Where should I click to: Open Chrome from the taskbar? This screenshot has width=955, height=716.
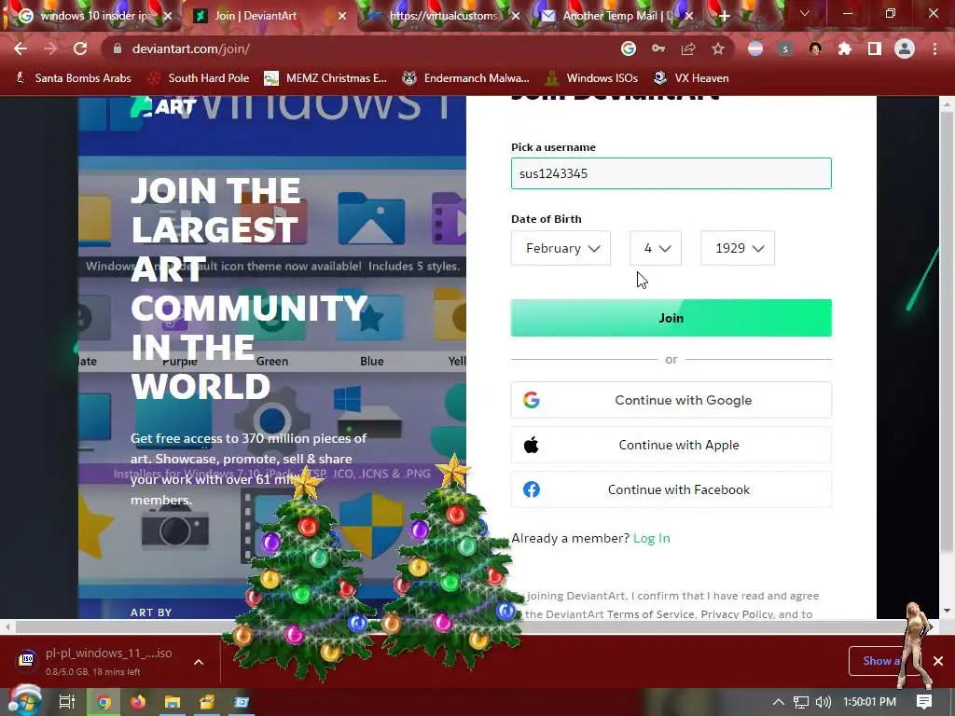click(x=104, y=702)
